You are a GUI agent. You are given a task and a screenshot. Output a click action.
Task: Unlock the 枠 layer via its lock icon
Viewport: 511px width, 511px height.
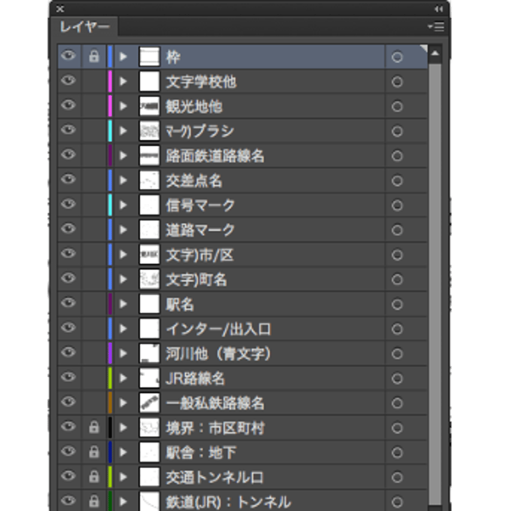pos(94,57)
